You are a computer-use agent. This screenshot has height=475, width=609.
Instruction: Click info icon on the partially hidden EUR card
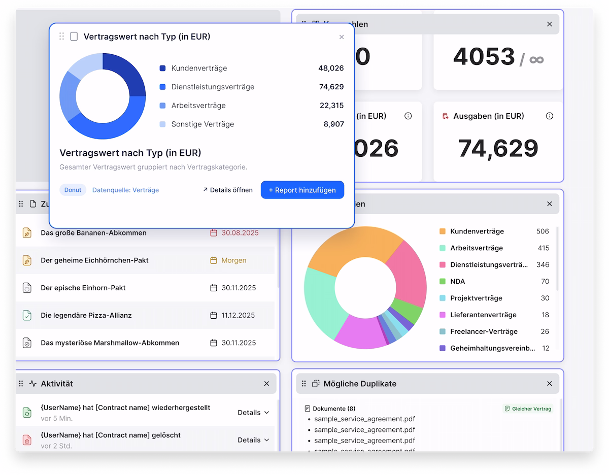point(408,116)
